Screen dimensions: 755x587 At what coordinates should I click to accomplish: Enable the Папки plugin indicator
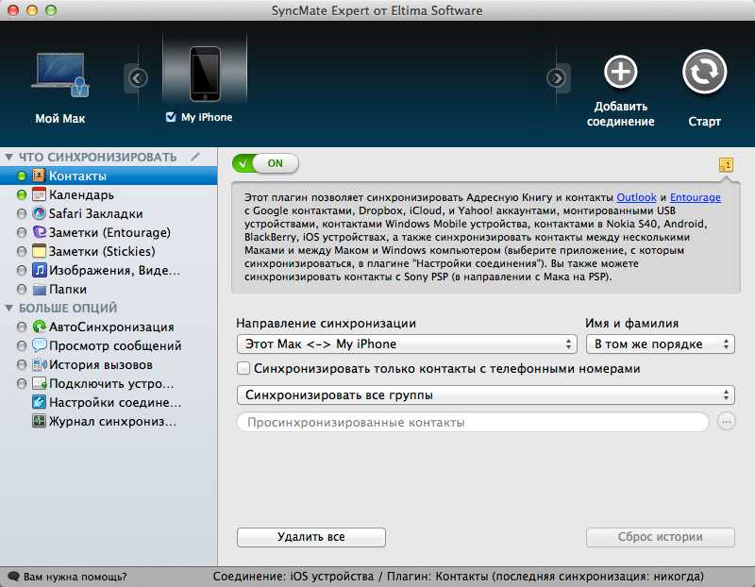pyautogui.click(x=21, y=289)
